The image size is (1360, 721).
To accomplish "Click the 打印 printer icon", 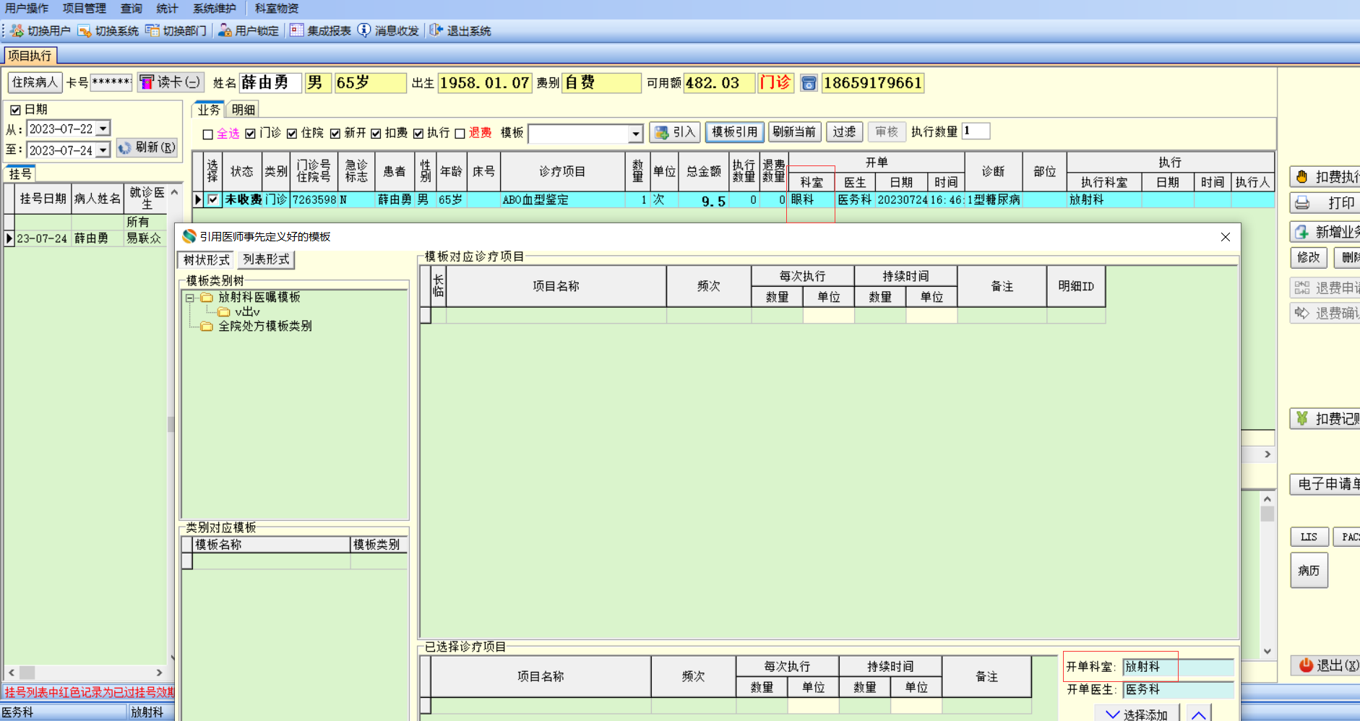I will tap(1302, 203).
